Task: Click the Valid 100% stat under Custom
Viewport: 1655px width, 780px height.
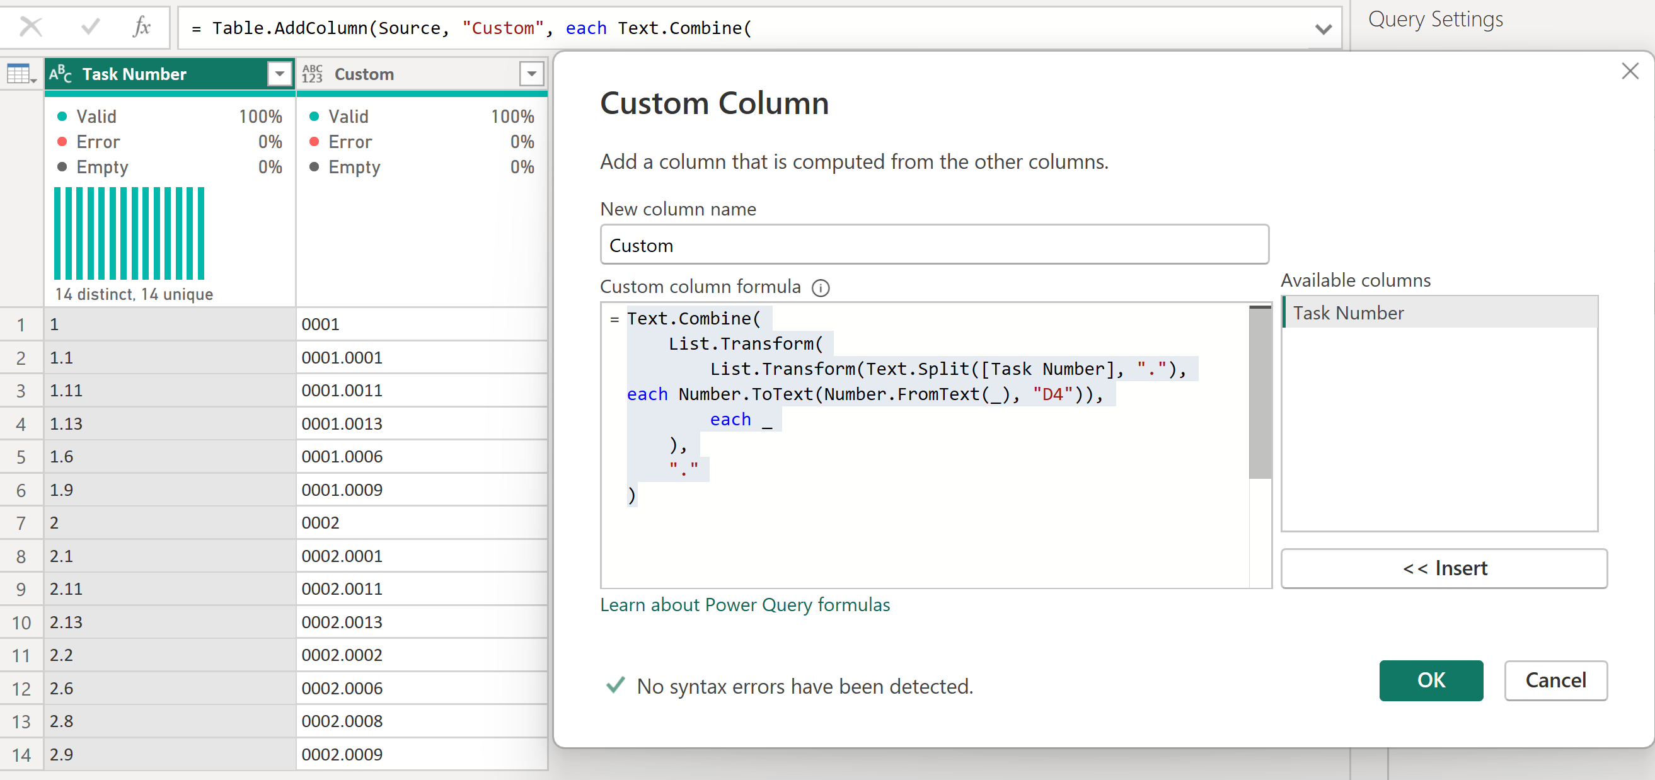Action: 422,117
